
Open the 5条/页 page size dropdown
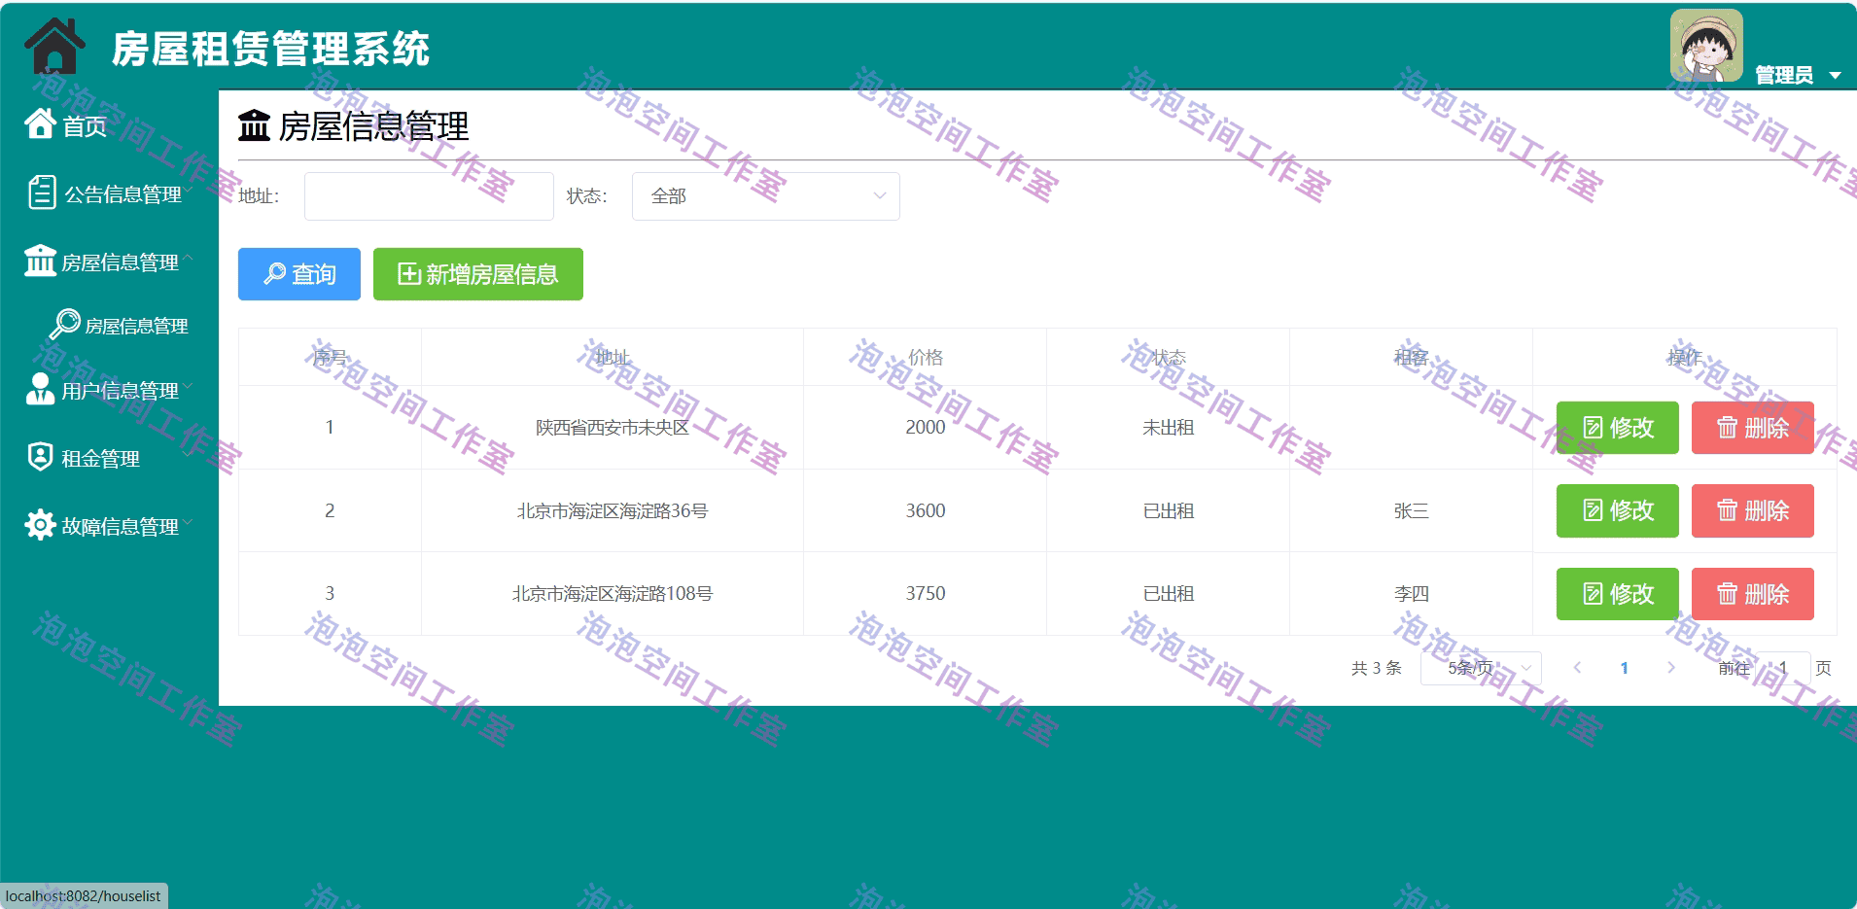click(1481, 668)
